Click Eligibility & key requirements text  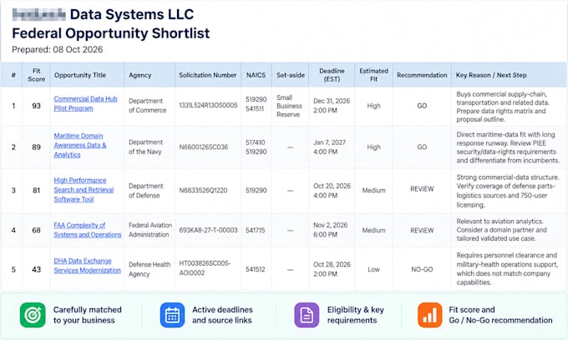coord(355,315)
